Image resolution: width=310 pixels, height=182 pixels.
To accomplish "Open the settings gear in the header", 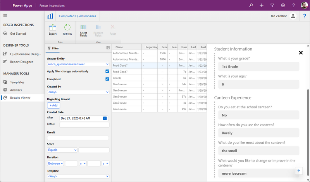I will [283, 5].
